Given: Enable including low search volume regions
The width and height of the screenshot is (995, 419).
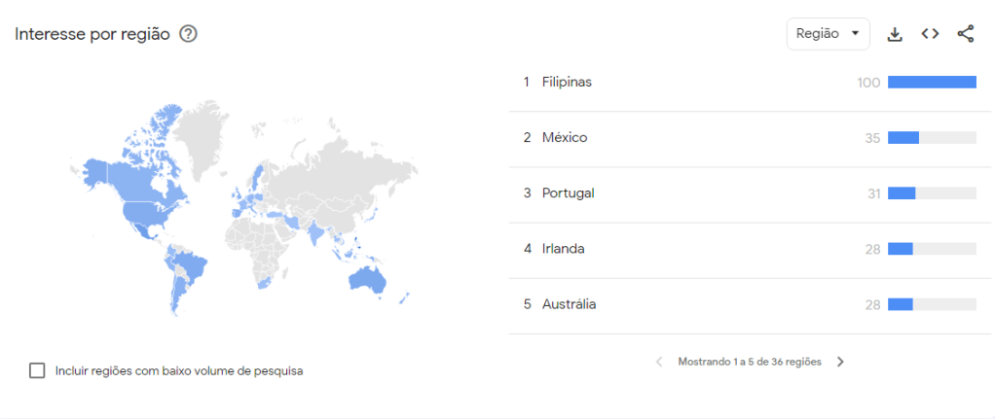Looking at the screenshot, I should [38, 370].
